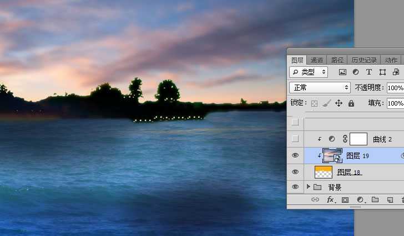Create a new group folder icon

[x=375, y=200]
